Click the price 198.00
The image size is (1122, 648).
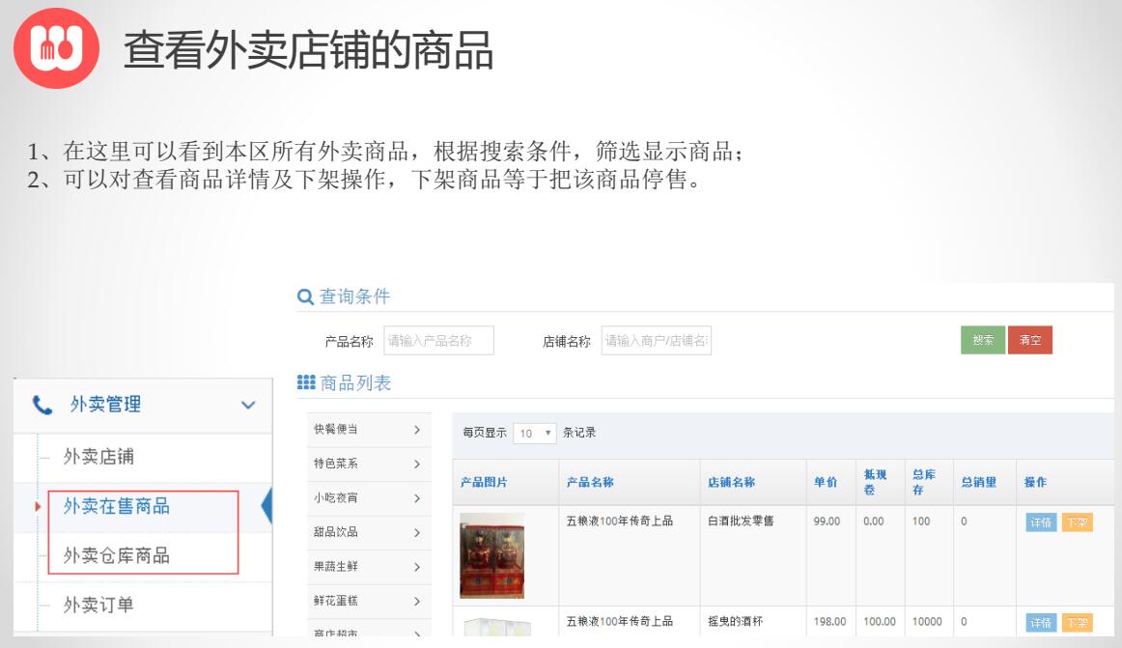pyautogui.click(x=829, y=622)
